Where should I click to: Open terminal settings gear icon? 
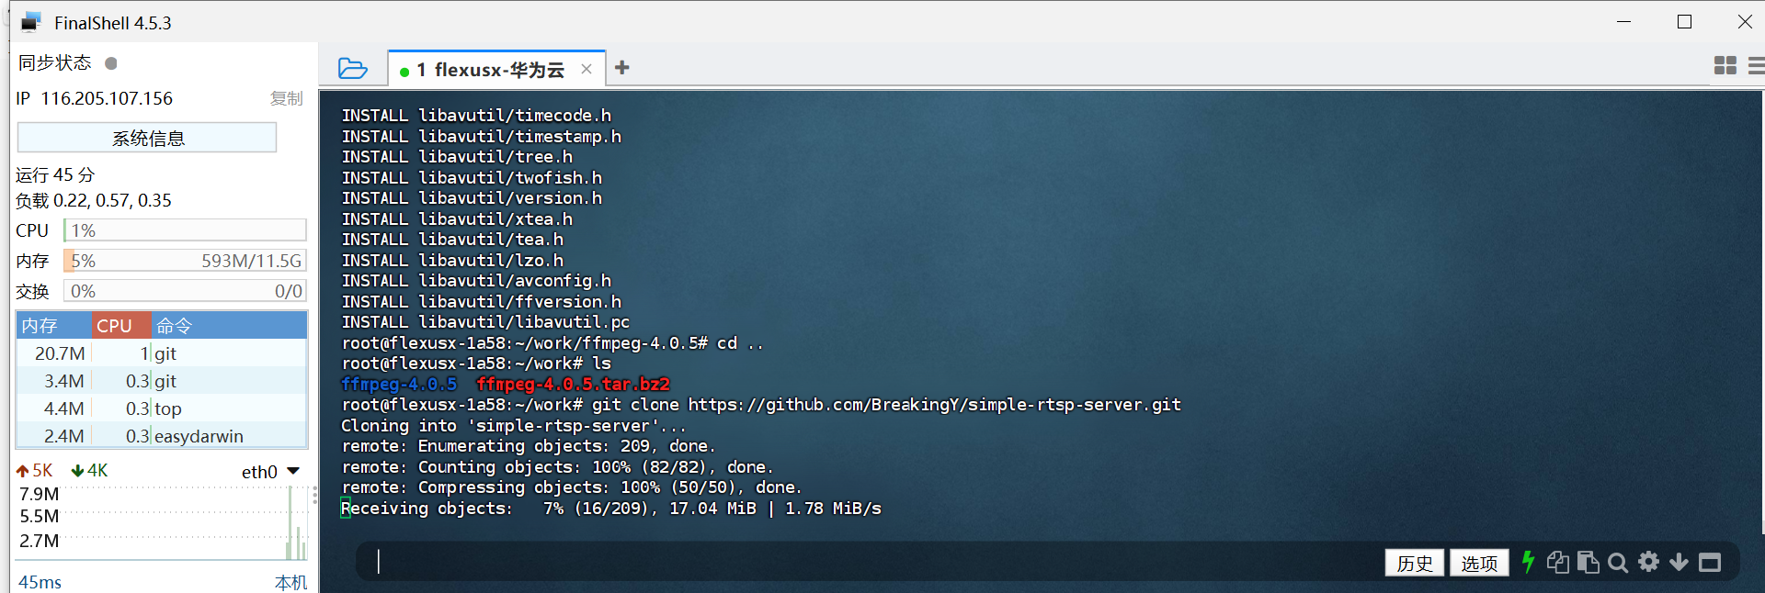(1649, 562)
